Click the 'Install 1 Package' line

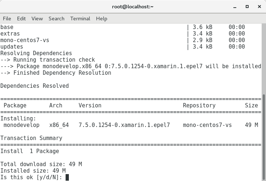pyautogui.click(x=30, y=151)
